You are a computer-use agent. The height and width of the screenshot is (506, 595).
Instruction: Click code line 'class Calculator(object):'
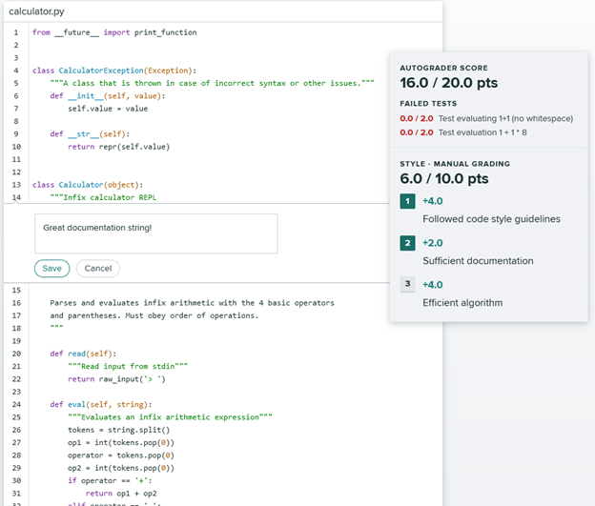(88, 185)
